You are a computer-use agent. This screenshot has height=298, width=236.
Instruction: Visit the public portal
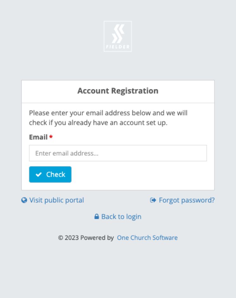(56, 200)
